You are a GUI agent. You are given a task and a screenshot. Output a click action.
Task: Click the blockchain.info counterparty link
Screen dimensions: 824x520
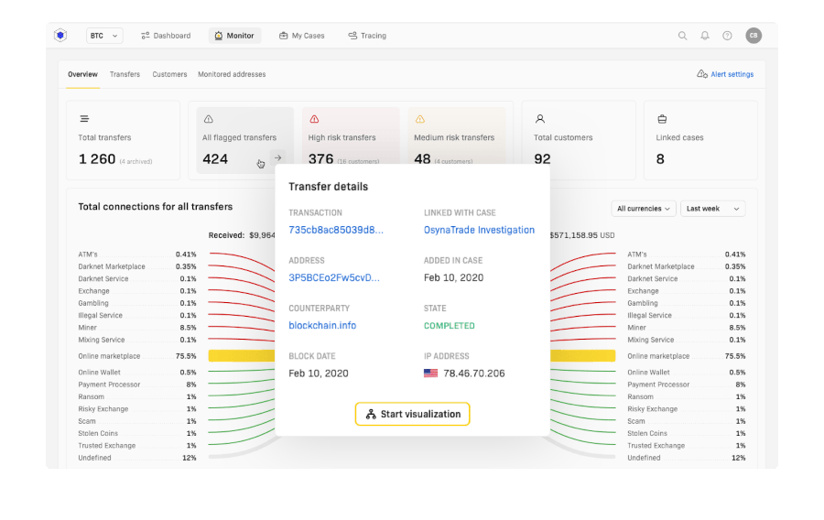322,325
